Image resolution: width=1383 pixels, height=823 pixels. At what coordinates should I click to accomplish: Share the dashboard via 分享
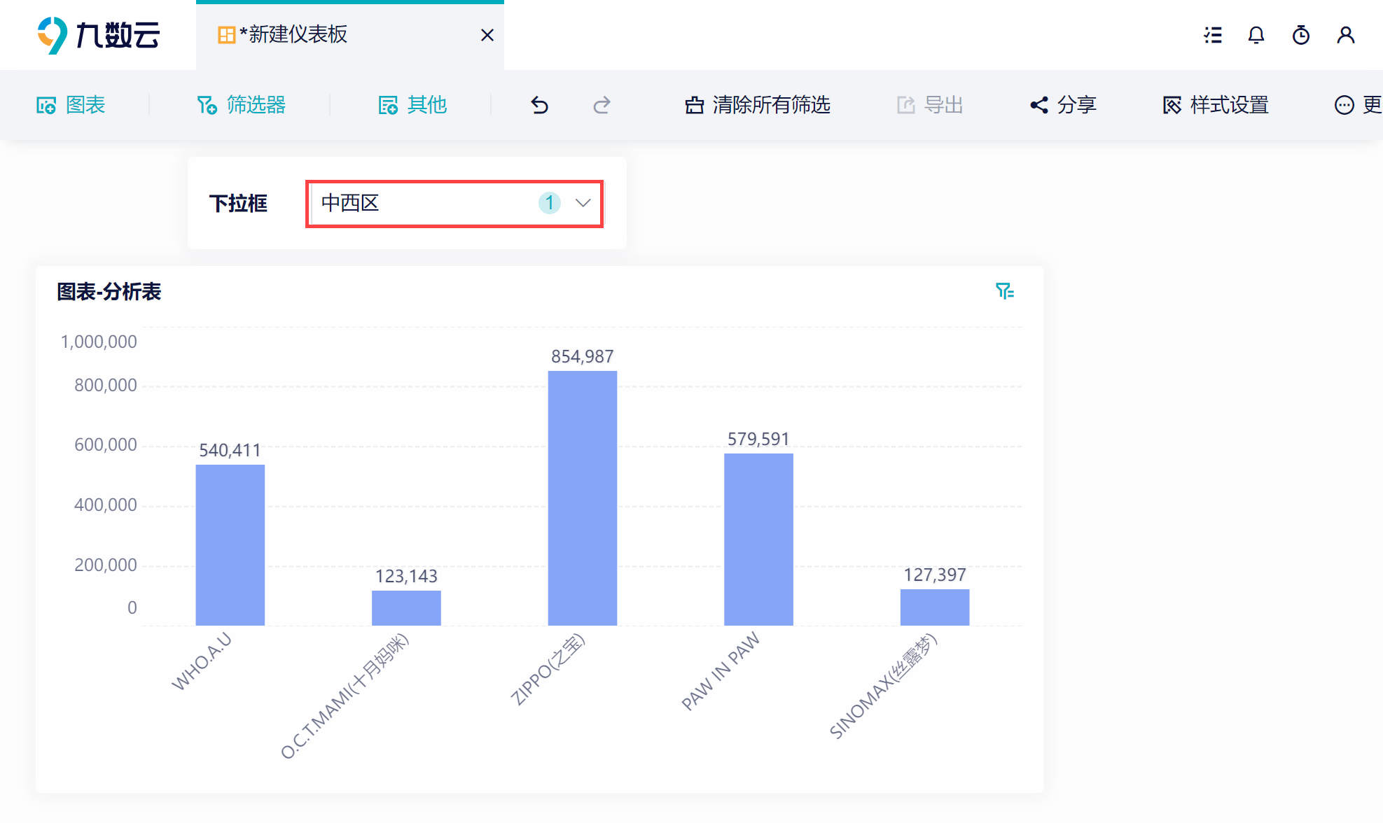tap(1063, 105)
